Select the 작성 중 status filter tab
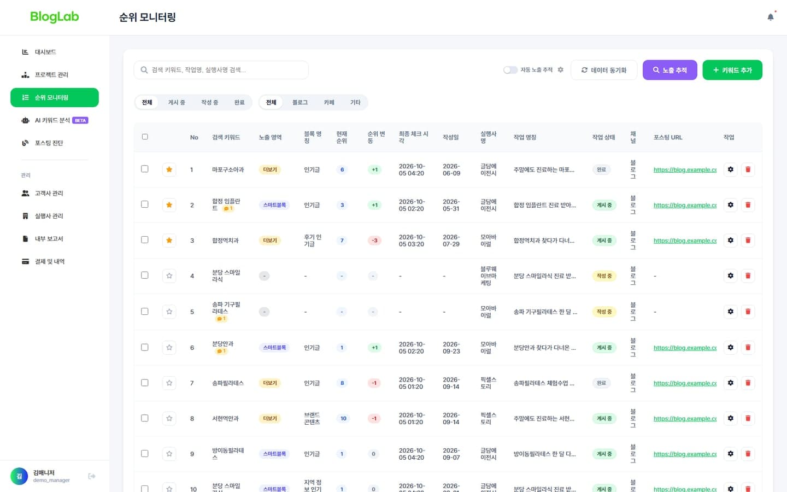Screen dimensions: 787x492 pos(209,102)
